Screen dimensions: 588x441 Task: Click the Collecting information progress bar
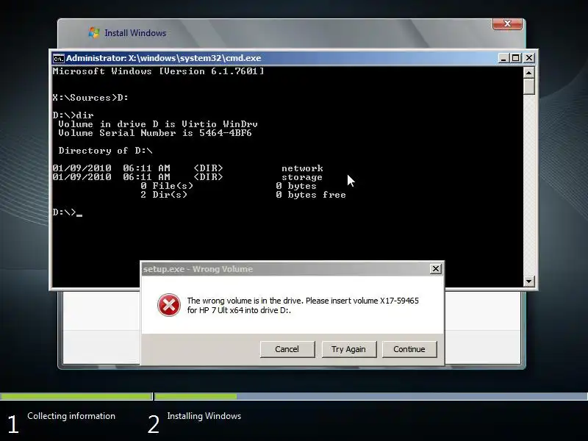click(x=76, y=396)
